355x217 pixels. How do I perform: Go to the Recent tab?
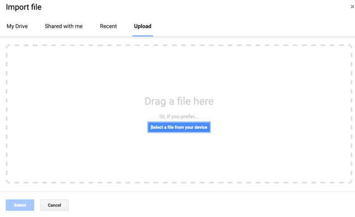[x=108, y=26]
